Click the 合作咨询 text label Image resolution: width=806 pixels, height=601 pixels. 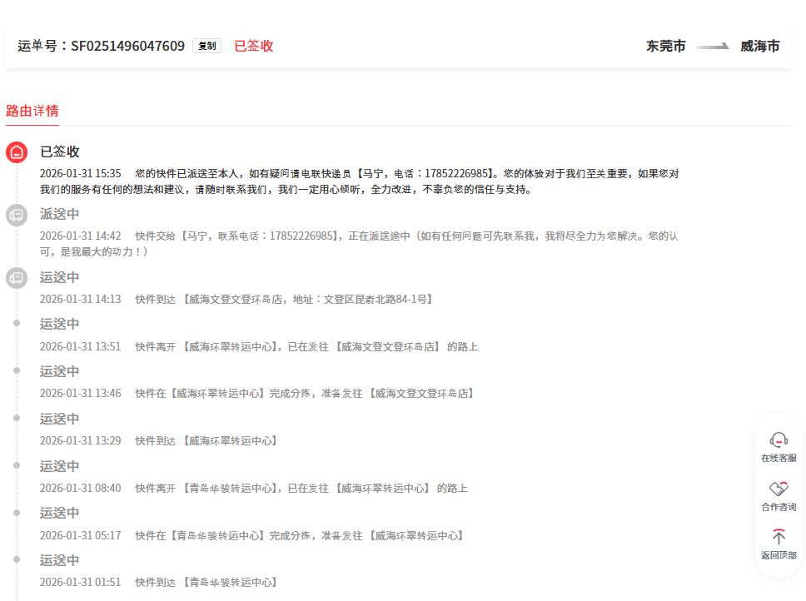point(779,507)
